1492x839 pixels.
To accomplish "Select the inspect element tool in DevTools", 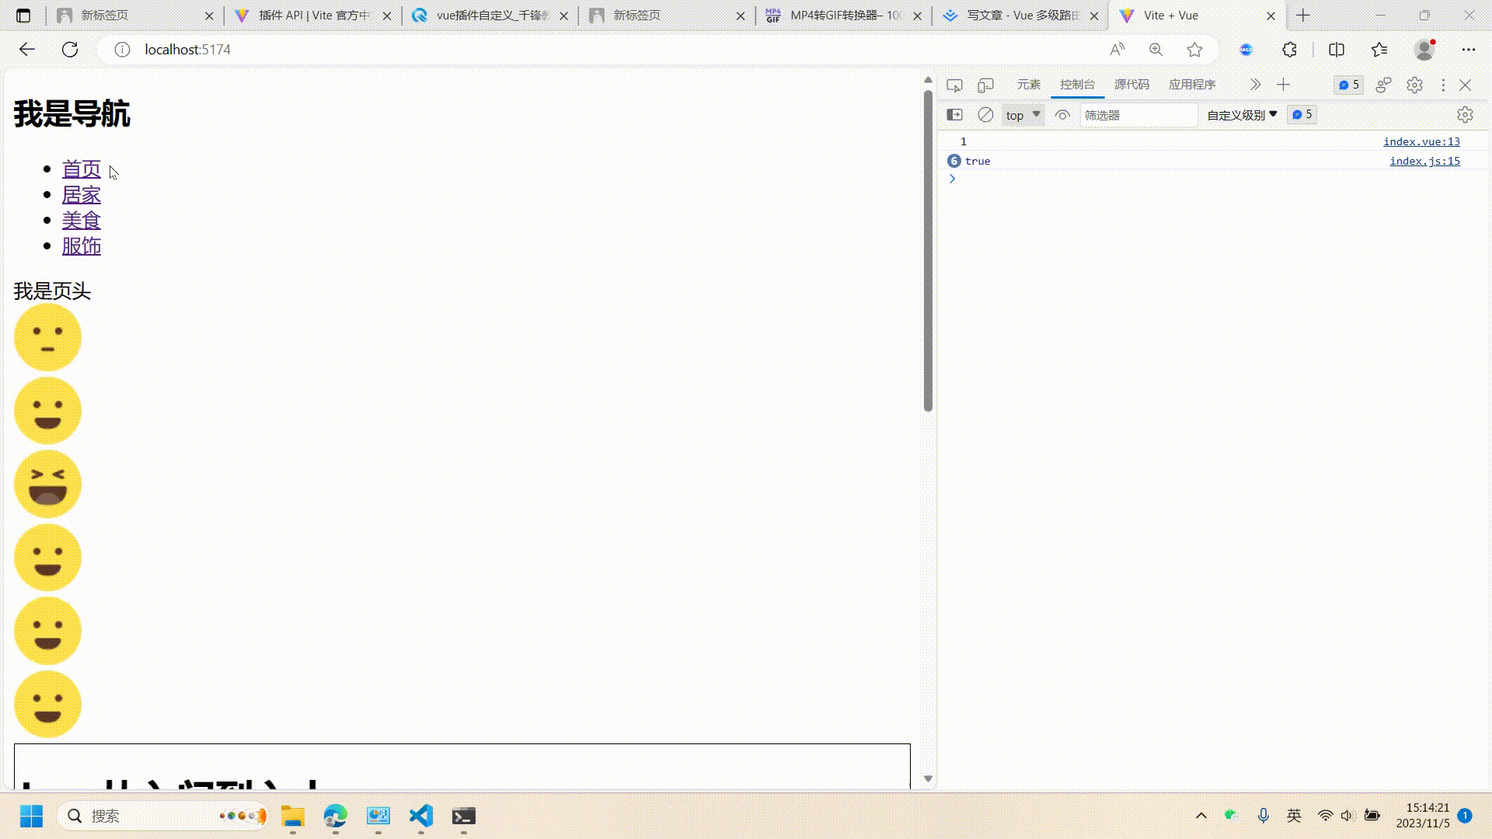I will 954,85.
